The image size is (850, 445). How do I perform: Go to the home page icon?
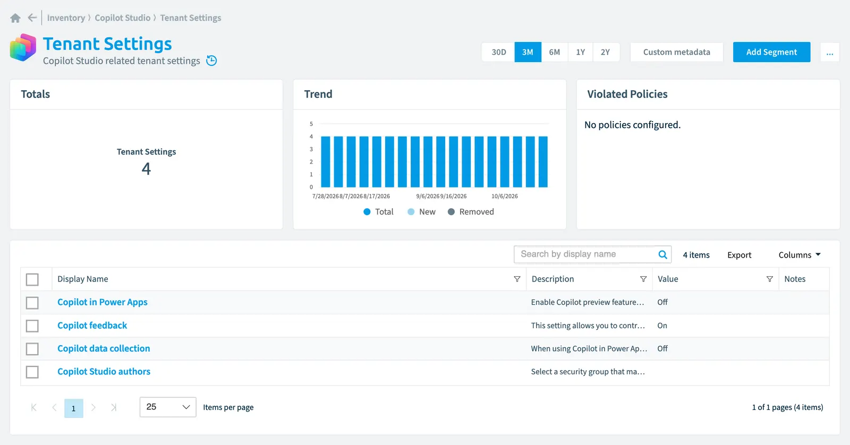(x=15, y=18)
